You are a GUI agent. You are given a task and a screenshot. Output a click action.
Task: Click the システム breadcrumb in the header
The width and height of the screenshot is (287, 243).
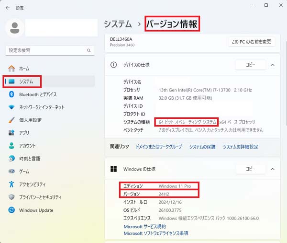click(x=118, y=24)
